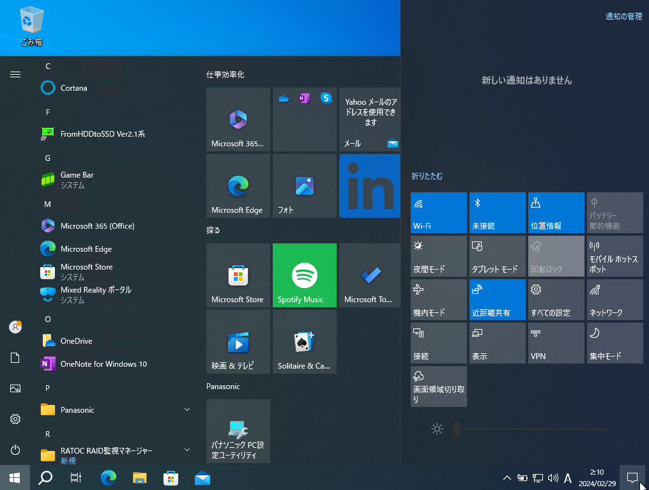Viewport: 649px width, 490px height.
Task: Click the Power icon in Start sidebar
Action: point(15,450)
